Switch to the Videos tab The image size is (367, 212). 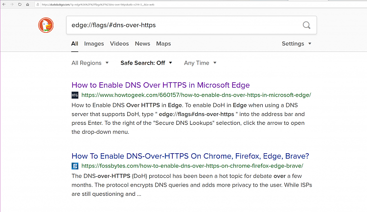pyautogui.click(x=119, y=44)
